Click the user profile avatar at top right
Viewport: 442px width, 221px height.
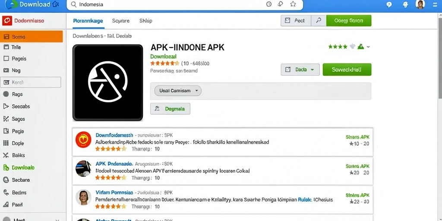tap(420, 4)
